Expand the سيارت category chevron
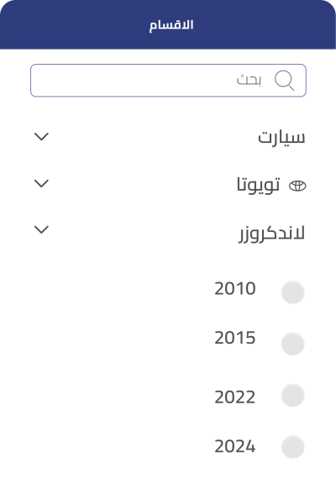This screenshot has width=336, height=489. click(41, 137)
